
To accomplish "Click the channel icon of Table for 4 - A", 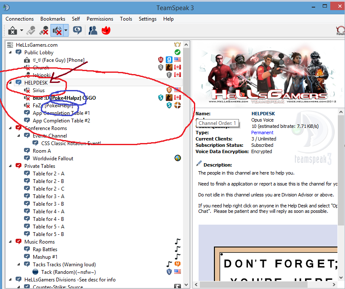I will [x=27, y=211].
